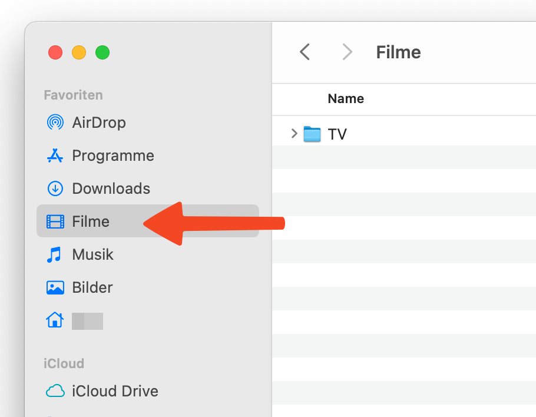The image size is (536, 417).
Task: Click the Musik note icon
Action: click(55, 254)
